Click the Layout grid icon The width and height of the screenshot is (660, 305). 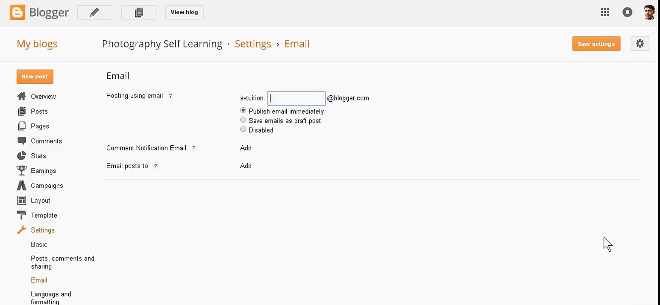[22, 200]
